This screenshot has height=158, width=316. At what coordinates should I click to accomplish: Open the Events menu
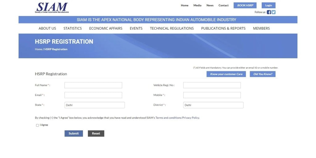point(136,28)
